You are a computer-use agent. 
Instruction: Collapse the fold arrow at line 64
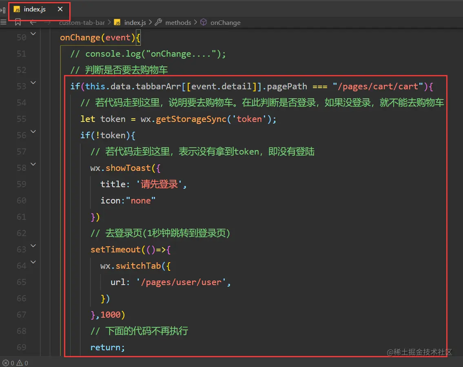(33, 262)
